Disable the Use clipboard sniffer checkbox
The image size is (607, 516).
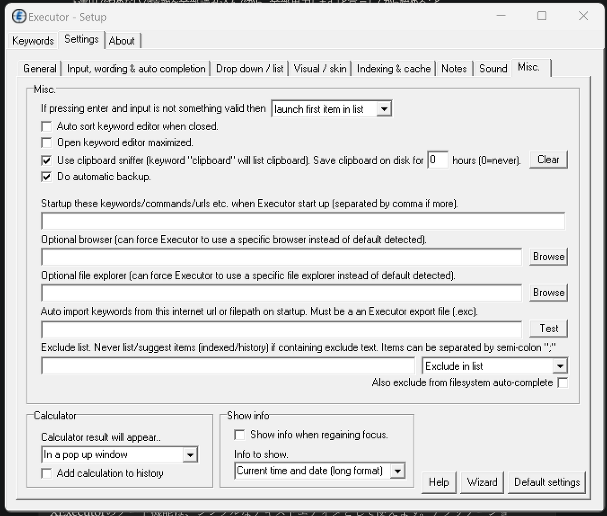tap(47, 160)
